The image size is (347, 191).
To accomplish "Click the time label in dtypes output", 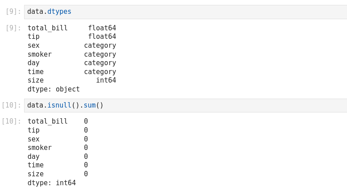I will click(x=36, y=72).
